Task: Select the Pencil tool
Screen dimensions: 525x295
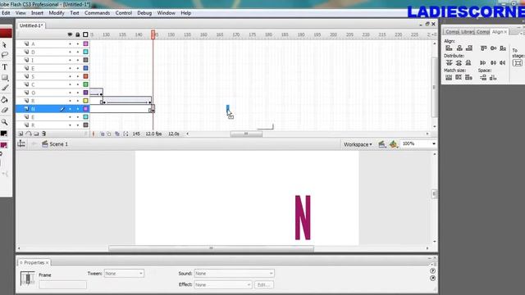Action: 5,88
